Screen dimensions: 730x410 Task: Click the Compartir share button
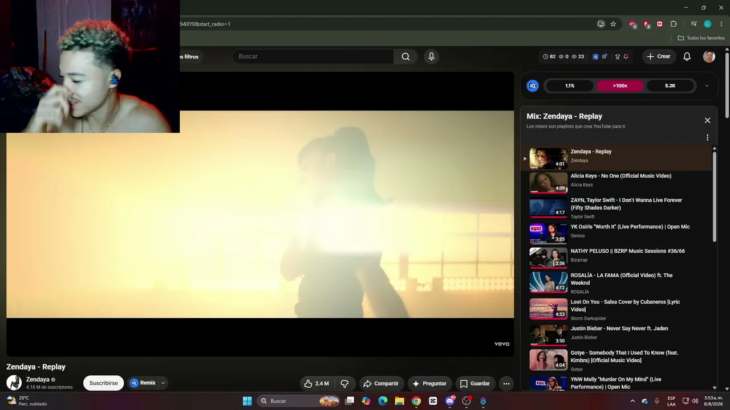381,383
